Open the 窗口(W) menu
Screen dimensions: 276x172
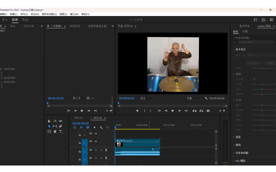[74, 14]
